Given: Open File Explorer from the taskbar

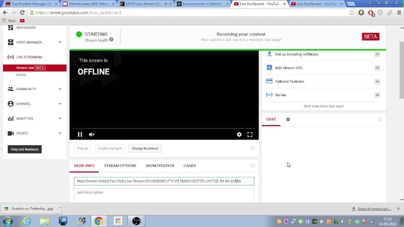Looking at the screenshot, I should pos(45,221).
